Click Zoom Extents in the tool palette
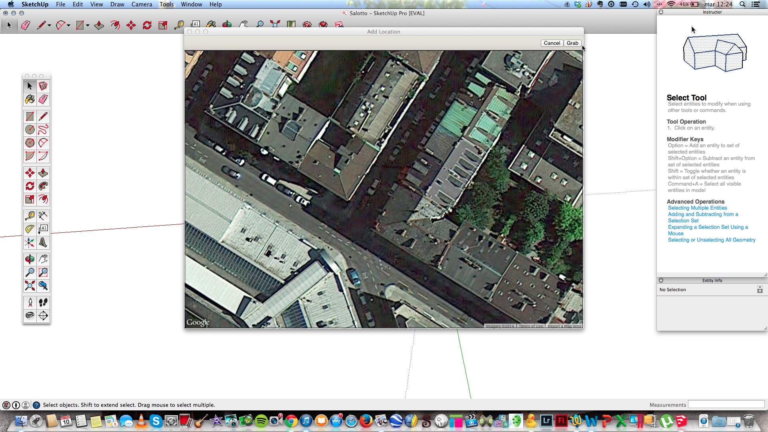 tap(30, 286)
